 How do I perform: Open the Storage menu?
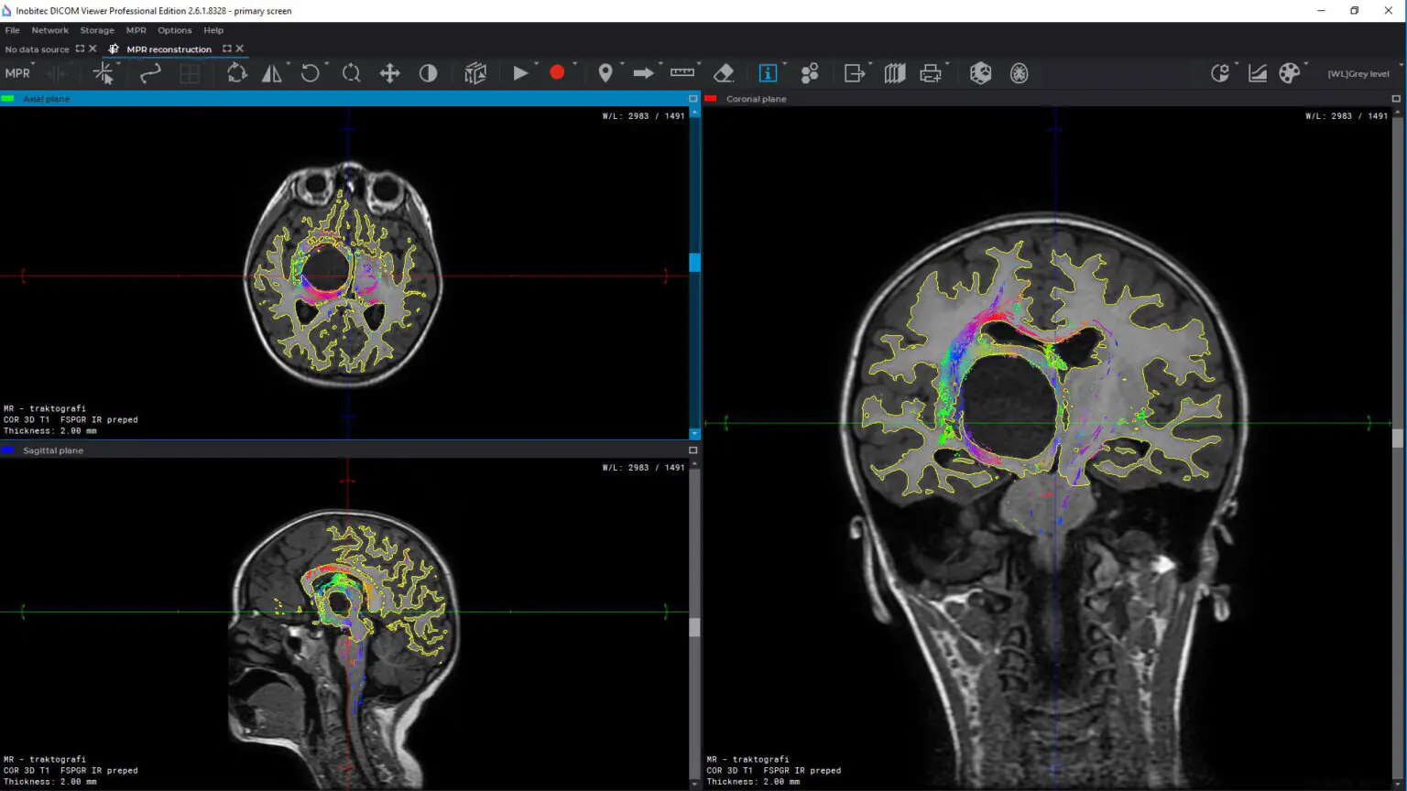pyautogui.click(x=97, y=30)
